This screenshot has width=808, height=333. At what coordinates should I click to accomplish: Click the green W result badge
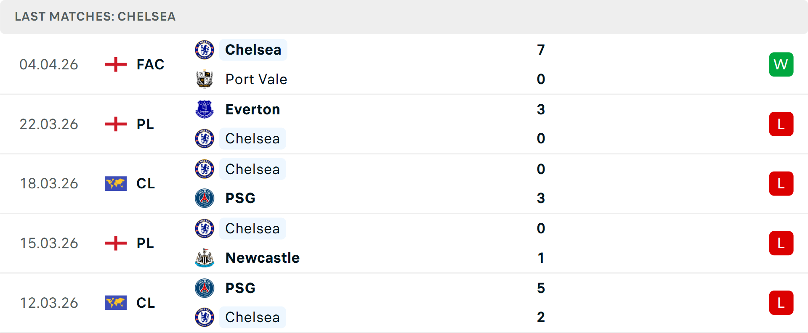coord(781,64)
